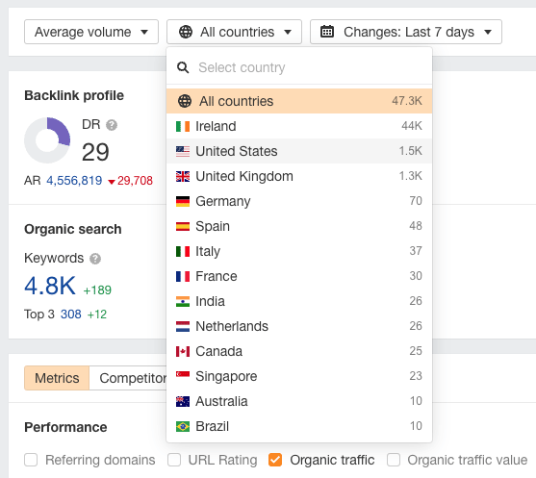536x478 pixels.
Task: Click the United States flag icon
Action: click(183, 151)
